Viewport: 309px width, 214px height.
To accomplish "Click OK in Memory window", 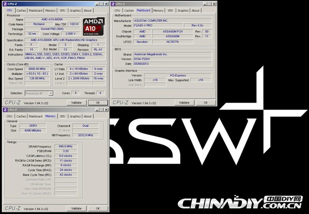I will [98, 208].
